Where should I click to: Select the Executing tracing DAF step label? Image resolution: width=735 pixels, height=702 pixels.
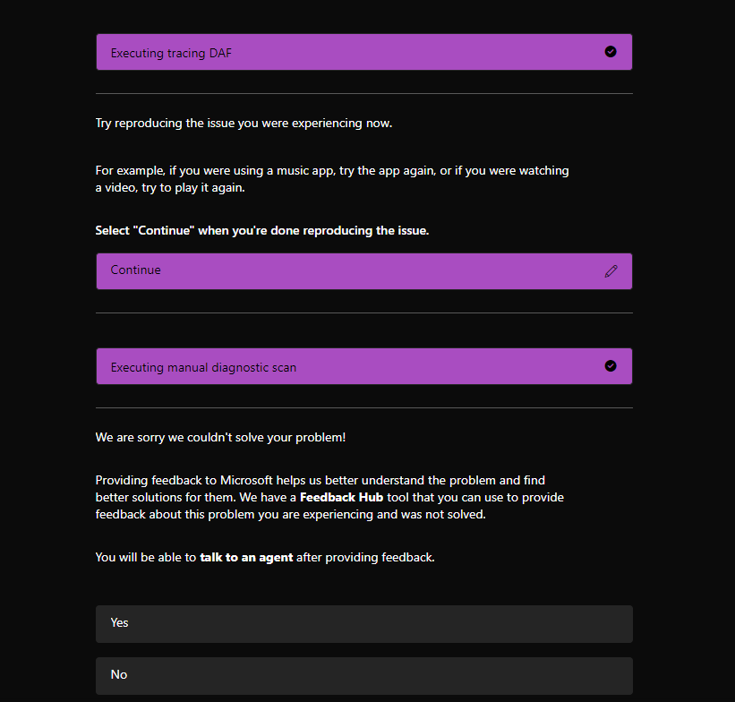pyautogui.click(x=171, y=53)
